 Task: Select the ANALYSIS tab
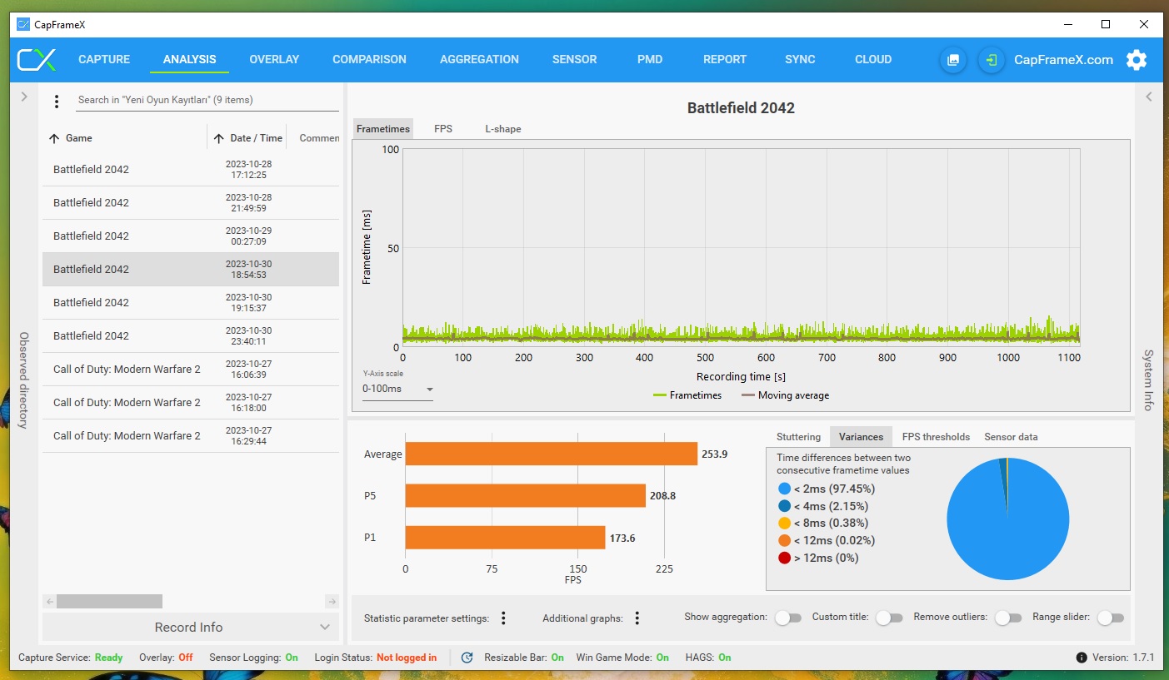click(x=189, y=60)
